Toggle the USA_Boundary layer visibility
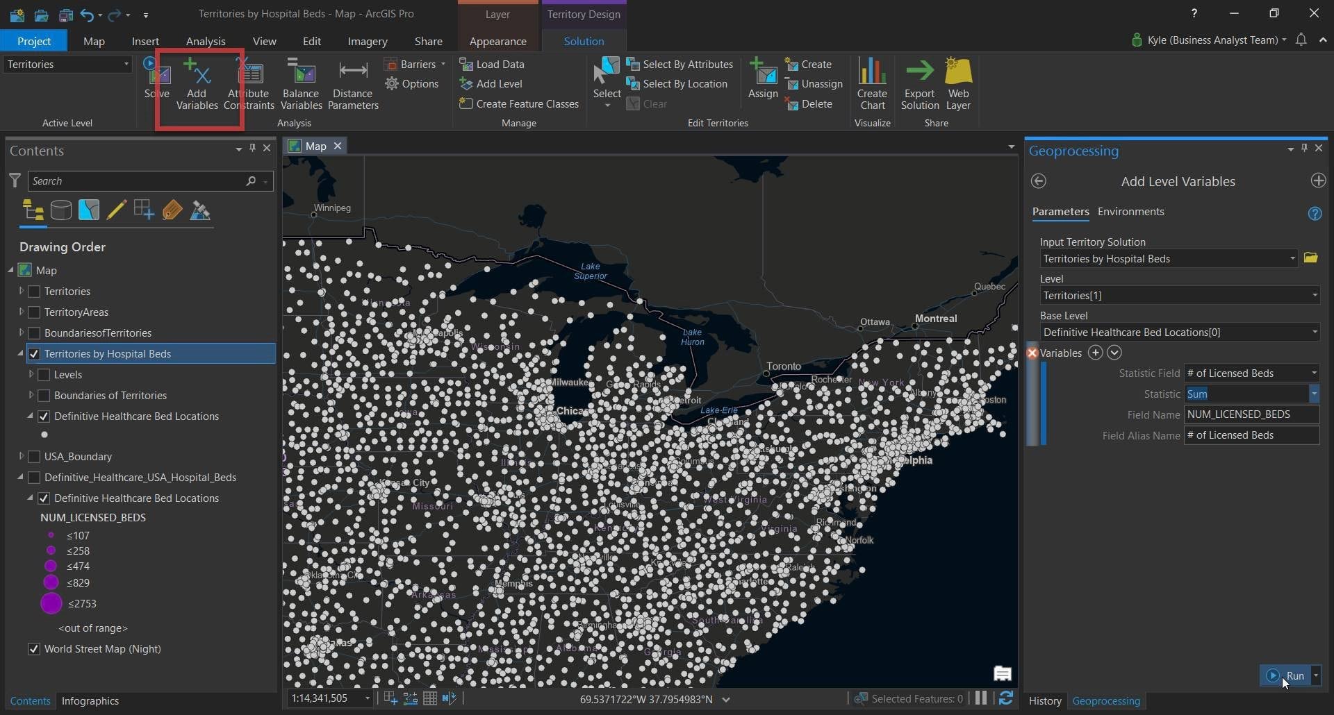This screenshot has height=715, width=1334. click(34, 457)
